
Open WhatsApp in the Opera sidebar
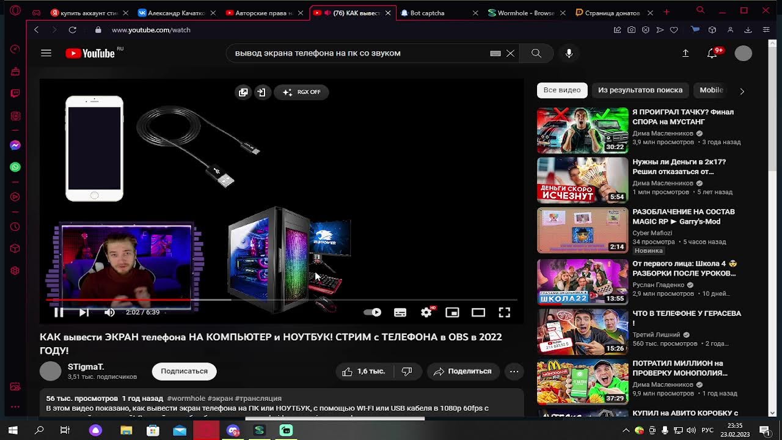point(15,167)
